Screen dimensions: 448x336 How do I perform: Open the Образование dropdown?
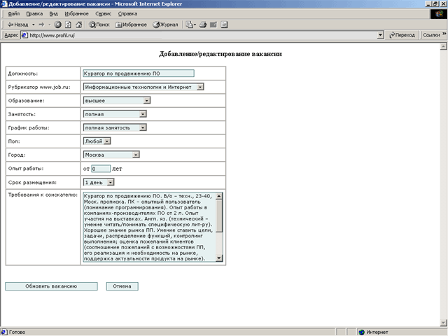[x=117, y=101]
